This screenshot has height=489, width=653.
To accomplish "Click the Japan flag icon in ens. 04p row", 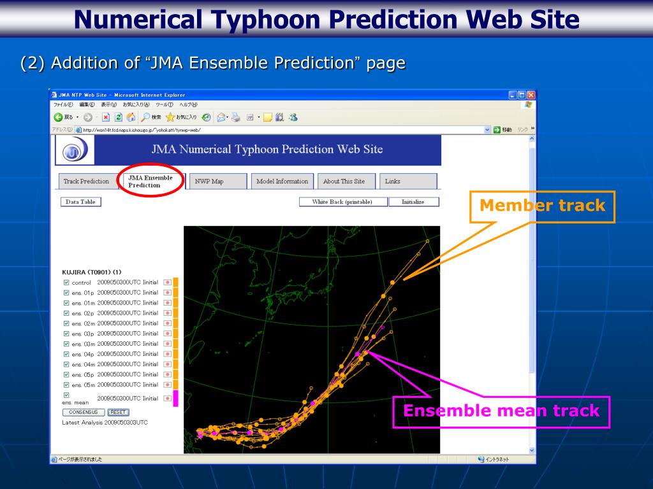I will [168, 354].
